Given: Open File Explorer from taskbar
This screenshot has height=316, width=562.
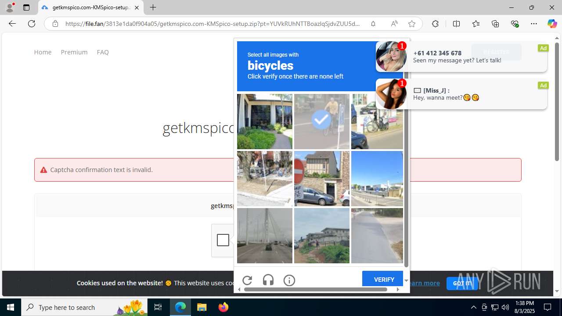Looking at the screenshot, I should [x=202, y=307].
